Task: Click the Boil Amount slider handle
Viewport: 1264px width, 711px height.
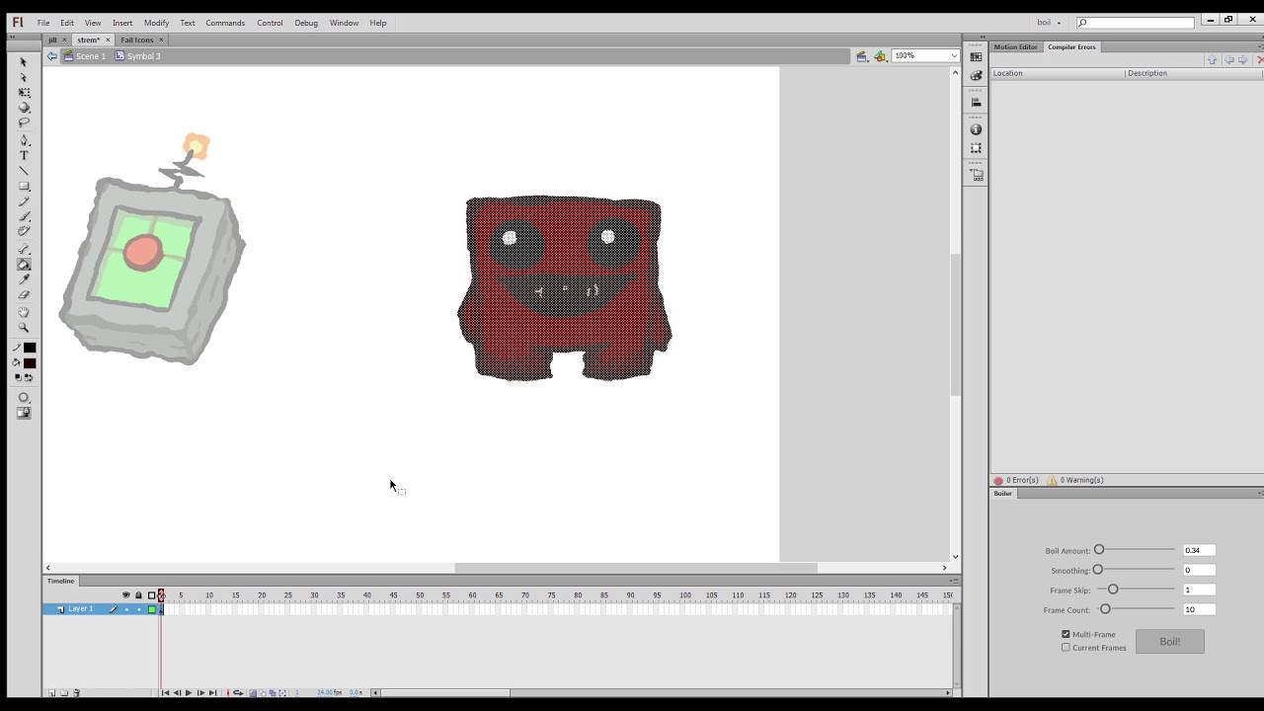Action: click(x=1099, y=550)
